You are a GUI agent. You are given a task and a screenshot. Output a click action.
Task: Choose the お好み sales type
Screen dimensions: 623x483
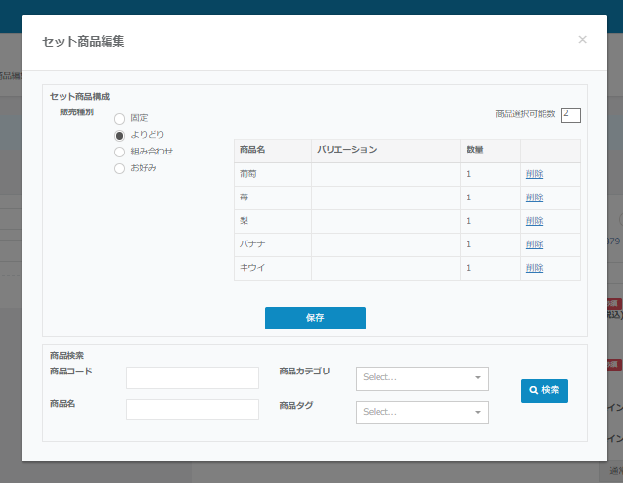[120, 168]
